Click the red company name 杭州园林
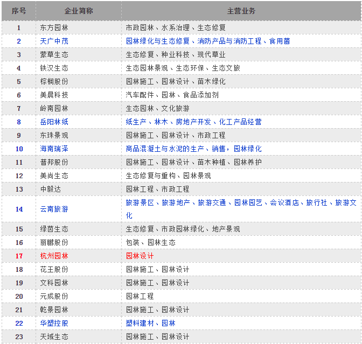This screenshot has width=362, height=344. [x=54, y=256]
